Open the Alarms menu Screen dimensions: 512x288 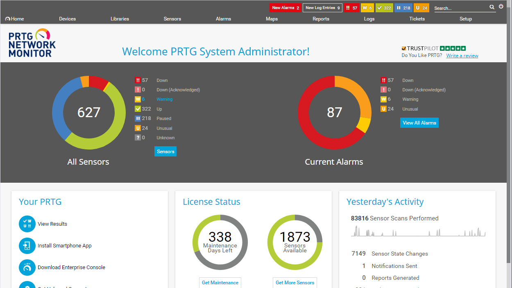[223, 19]
